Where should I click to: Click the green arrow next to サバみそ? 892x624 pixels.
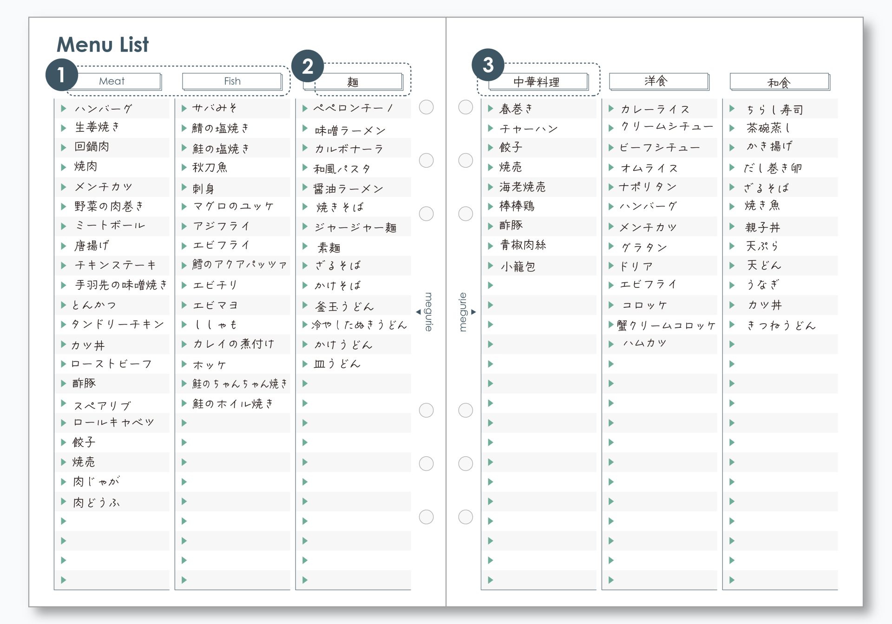coord(184,108)
